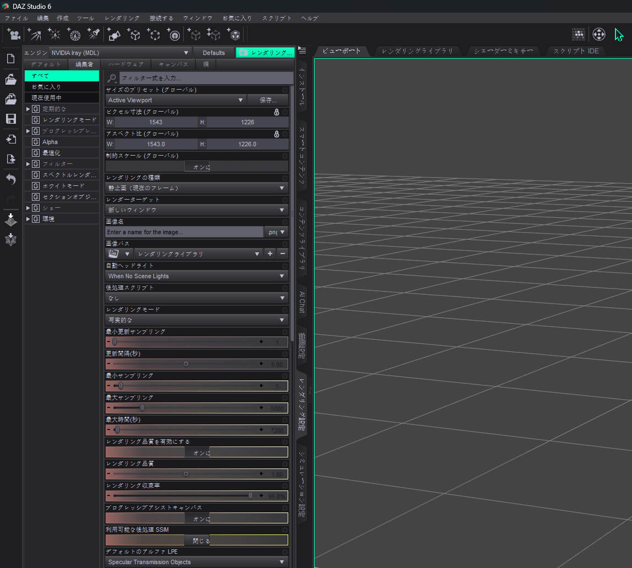The image size is (632, 568).
Task: Open the レンダリングの種類 dropdown
Action: [197, 188]
